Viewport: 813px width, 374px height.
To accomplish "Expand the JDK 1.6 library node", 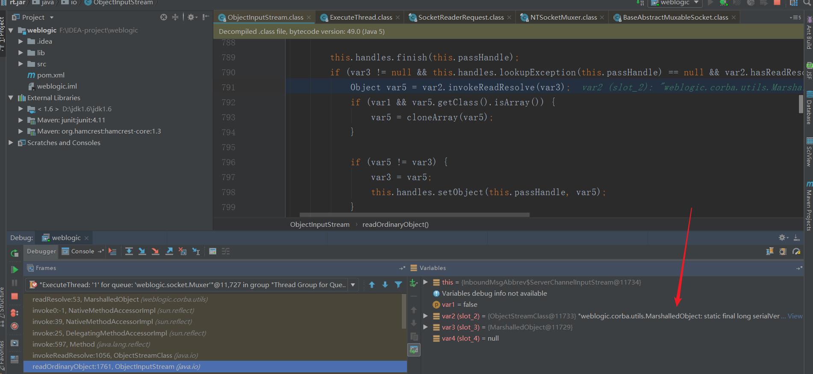I will (x=20, y=109).
